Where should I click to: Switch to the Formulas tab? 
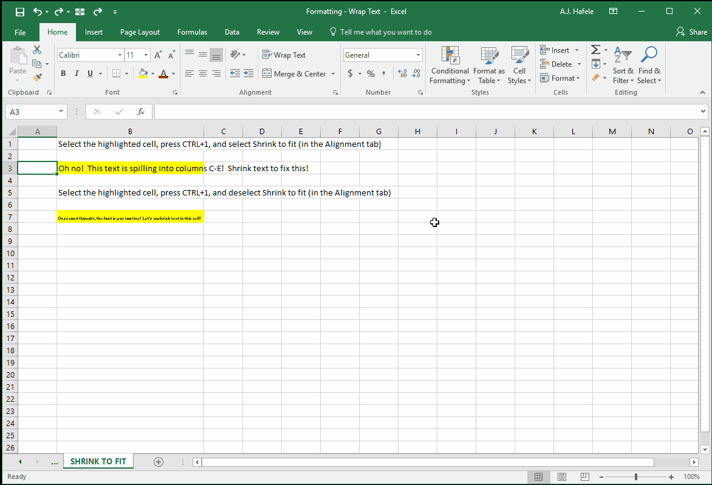tap(192, 32)
